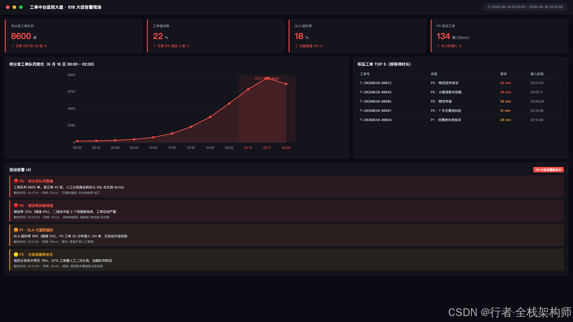Open the P0 投诉工单 134 card
This screenshot has height=322, width=573.
tap(499, 36)
